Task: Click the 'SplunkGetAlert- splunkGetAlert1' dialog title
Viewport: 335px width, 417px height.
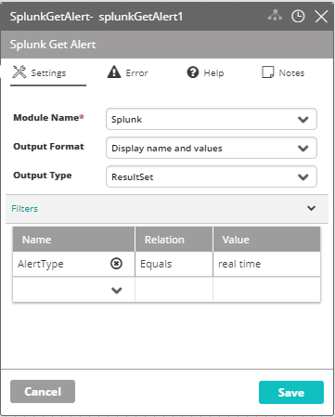Action: coord(97,17)
